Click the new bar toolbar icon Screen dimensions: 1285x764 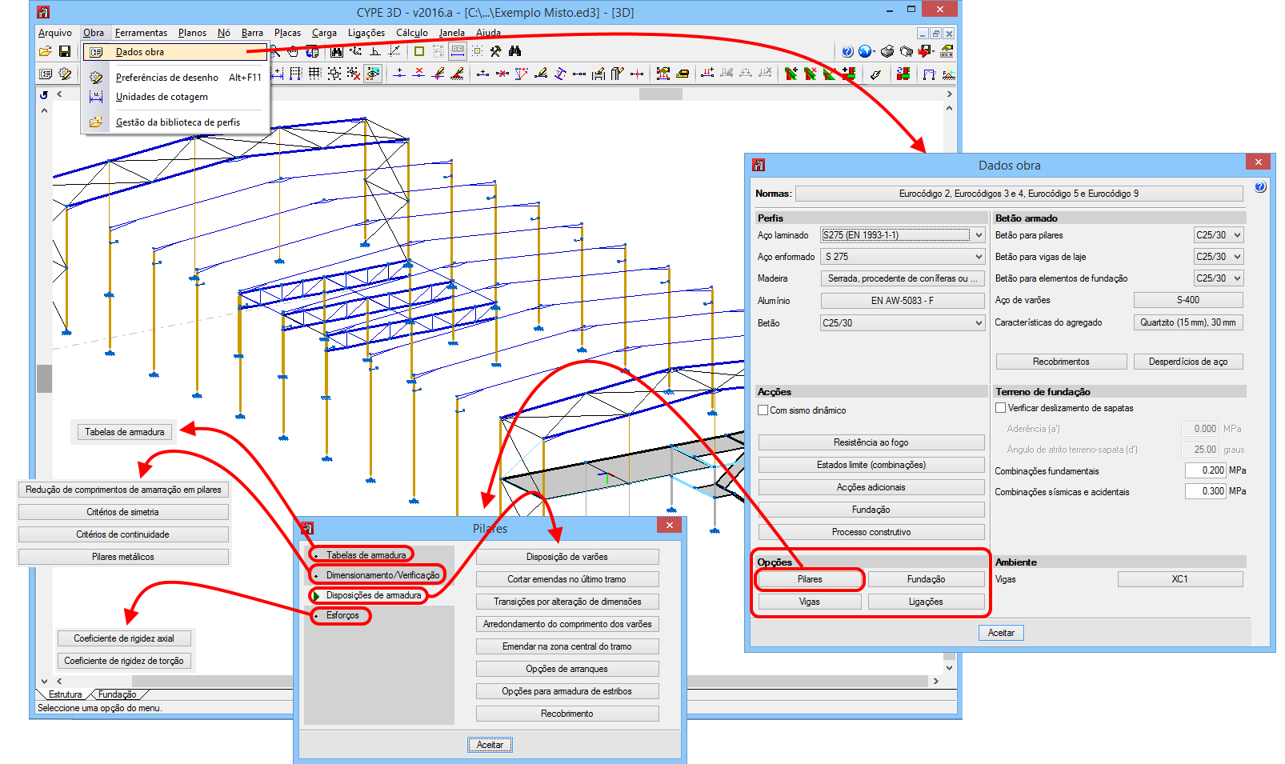[x=482, y=74]
